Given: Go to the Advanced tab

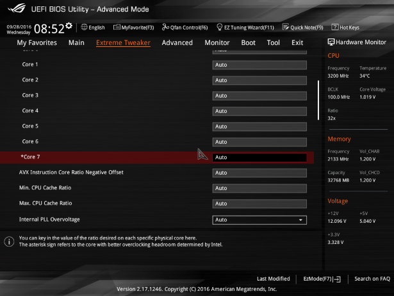Looking at the screenshot, I should pos(177,42).
